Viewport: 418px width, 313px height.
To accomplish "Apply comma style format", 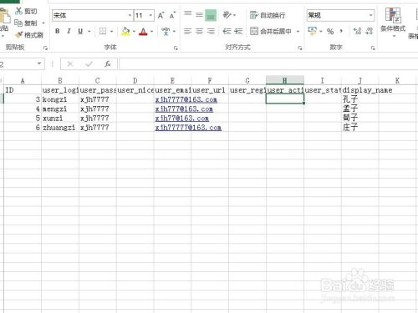I will (341, 31).
